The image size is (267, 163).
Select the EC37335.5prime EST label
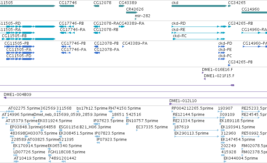pos(152,127)
